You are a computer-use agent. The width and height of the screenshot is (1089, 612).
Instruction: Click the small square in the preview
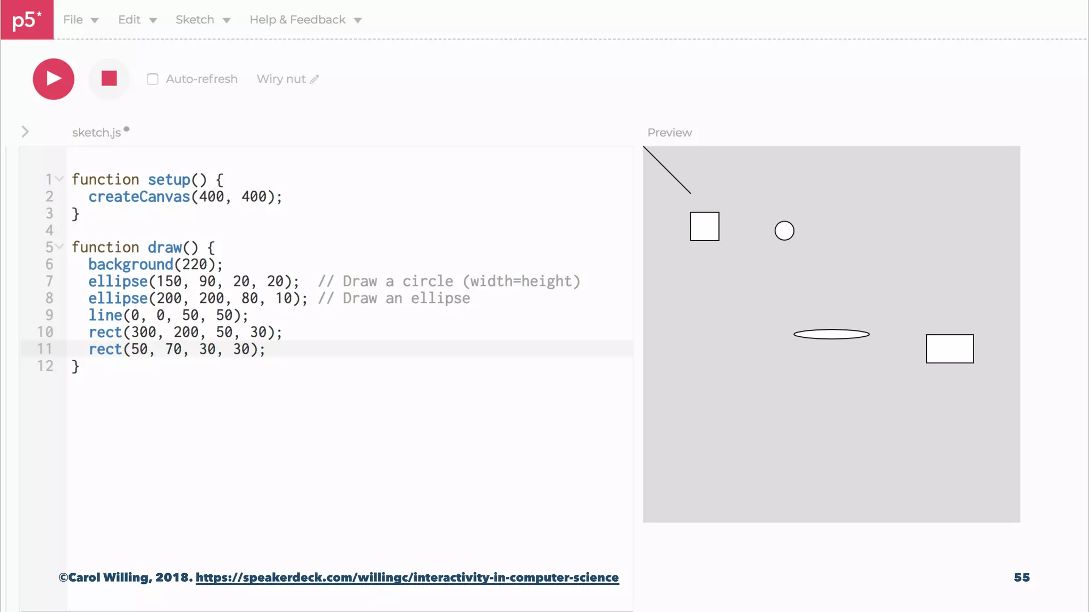pyautogui.click(x=705, y=226)
